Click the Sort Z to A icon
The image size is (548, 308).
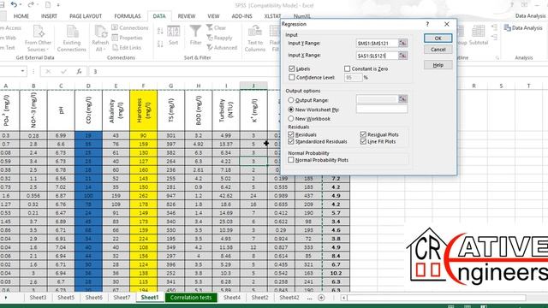point(160,44)
